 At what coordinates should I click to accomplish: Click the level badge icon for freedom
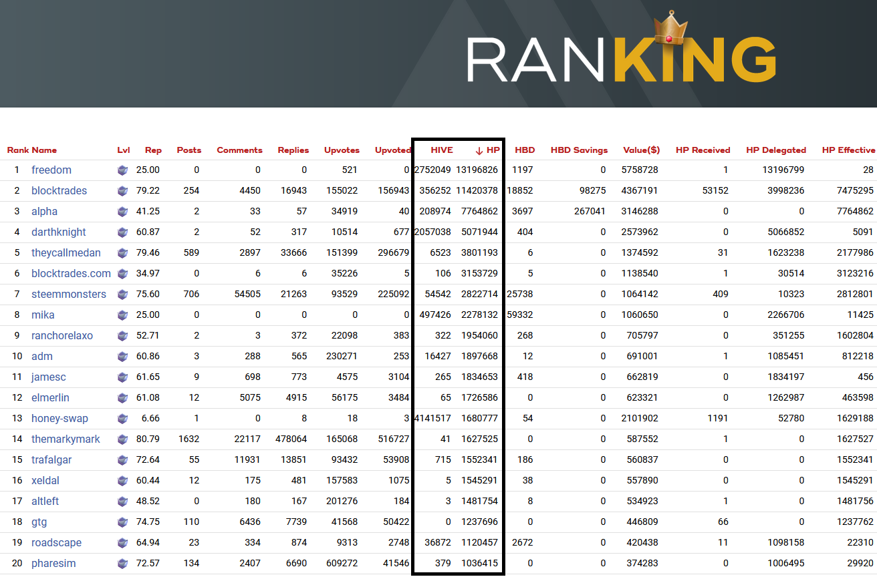coord(122,170)
